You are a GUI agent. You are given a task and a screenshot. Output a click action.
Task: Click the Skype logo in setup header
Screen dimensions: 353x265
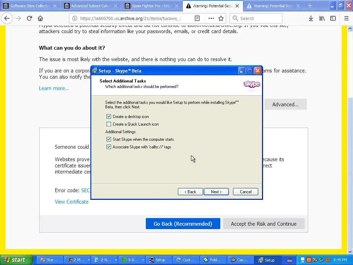(x=252, y=84)
